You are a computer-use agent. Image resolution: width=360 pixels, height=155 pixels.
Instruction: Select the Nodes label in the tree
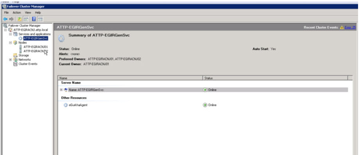23,43
